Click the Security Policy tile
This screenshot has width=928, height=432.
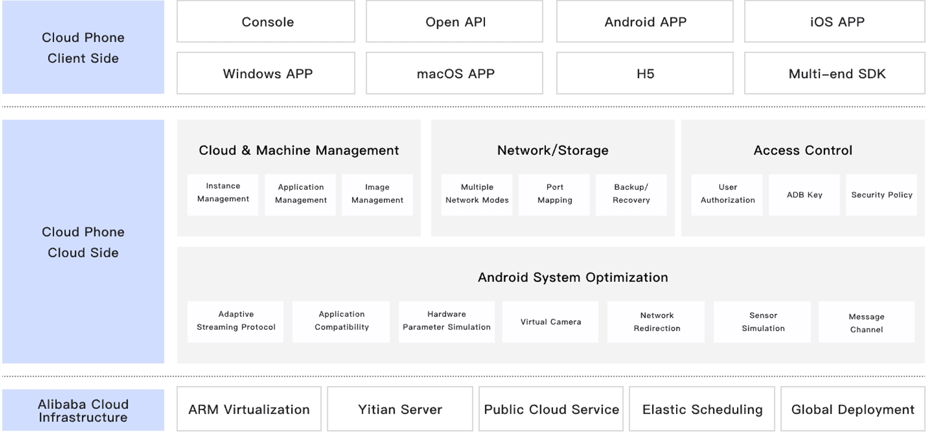click(x=881, y=195)
